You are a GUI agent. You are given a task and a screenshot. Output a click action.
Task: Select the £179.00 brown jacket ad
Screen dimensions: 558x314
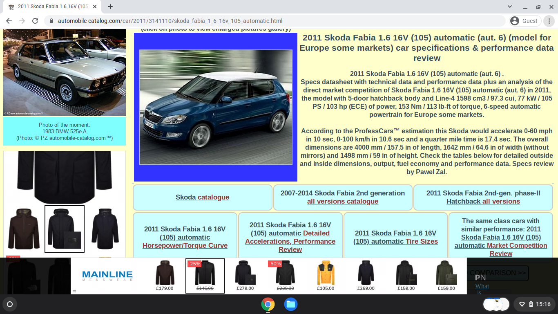point(165,276)
